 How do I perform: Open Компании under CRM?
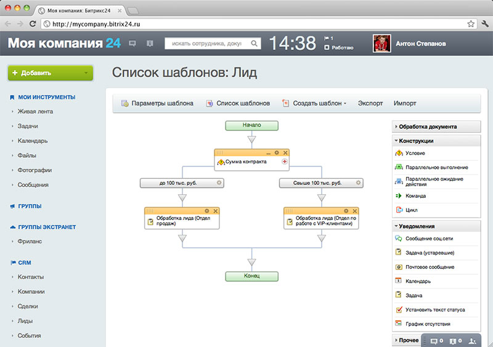pyautogui.click(x=31, y=292)
